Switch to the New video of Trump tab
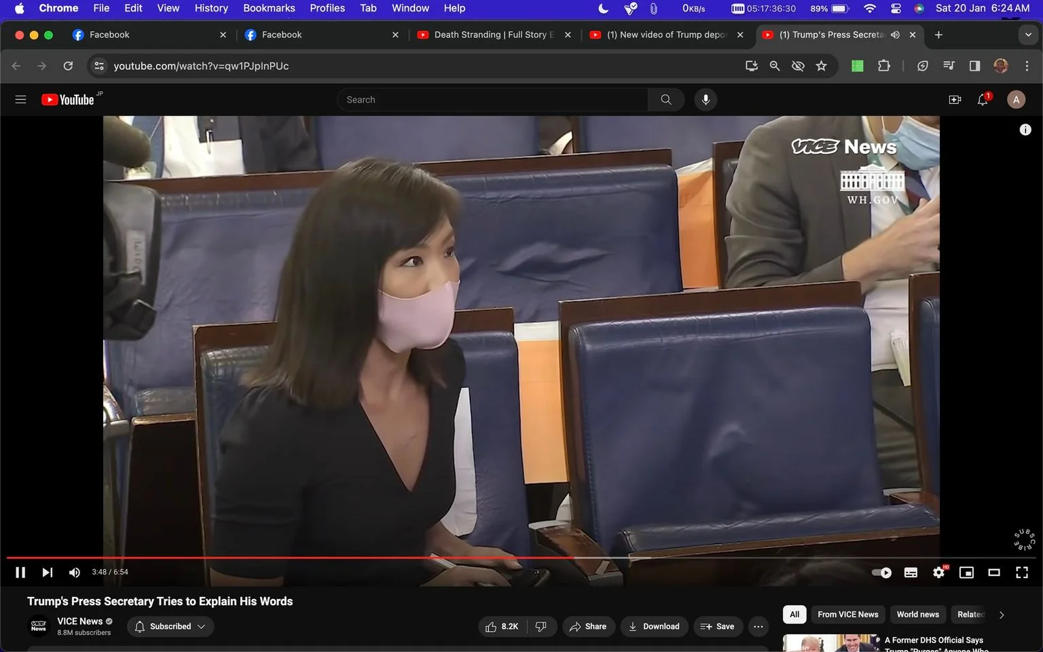Viewport: 1043px width, 652px height. click(x=667, y=35)
